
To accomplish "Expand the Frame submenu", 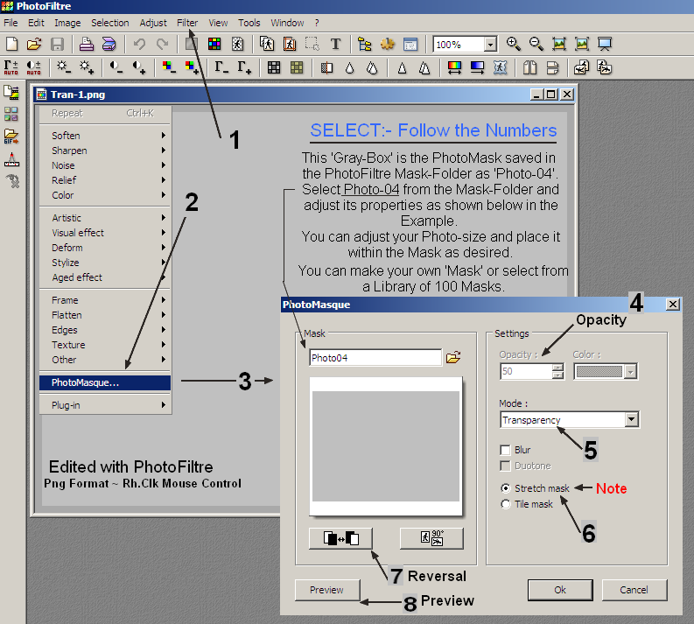I will coord(105,300).
